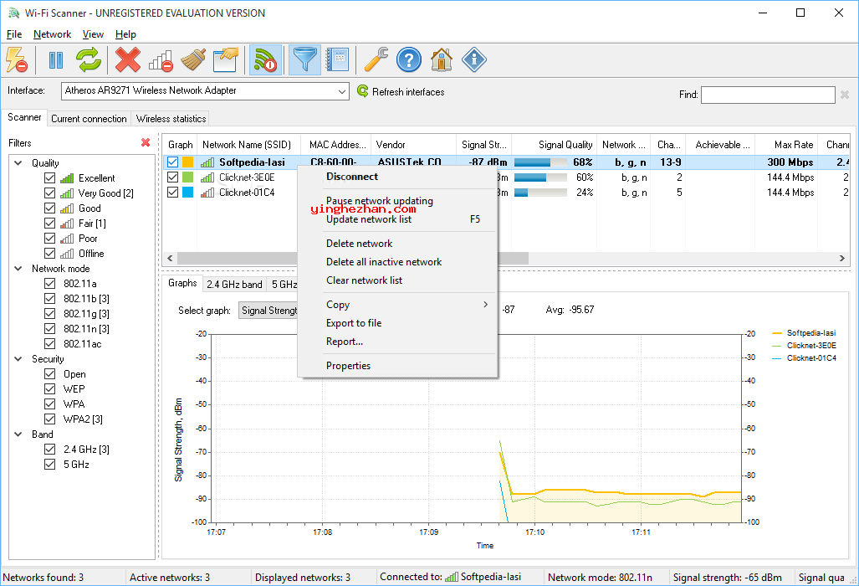Click the house home page toolbar icon
Image resolution: width=859 pixels, height=586 pixels.
point(442,59)
